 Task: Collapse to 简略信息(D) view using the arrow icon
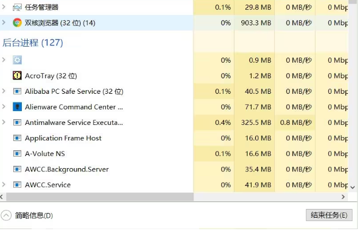coord(6,215)
